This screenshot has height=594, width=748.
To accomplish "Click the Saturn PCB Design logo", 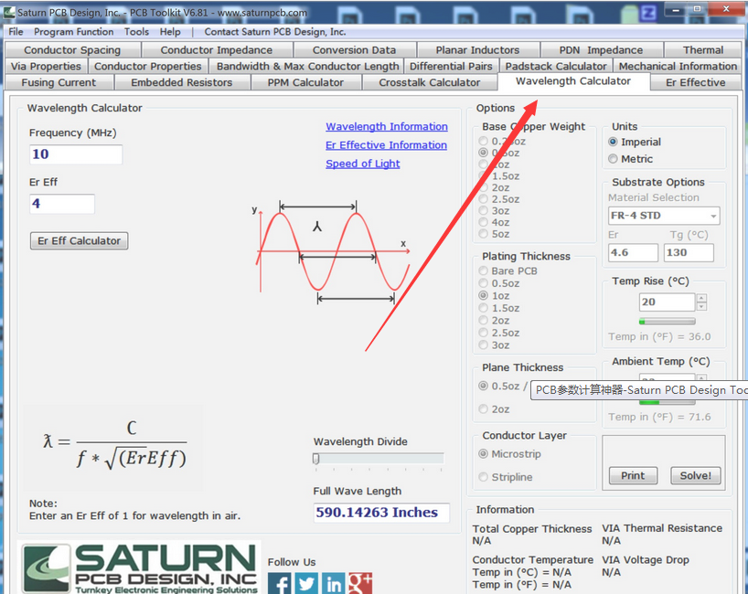I will point(140,567).
